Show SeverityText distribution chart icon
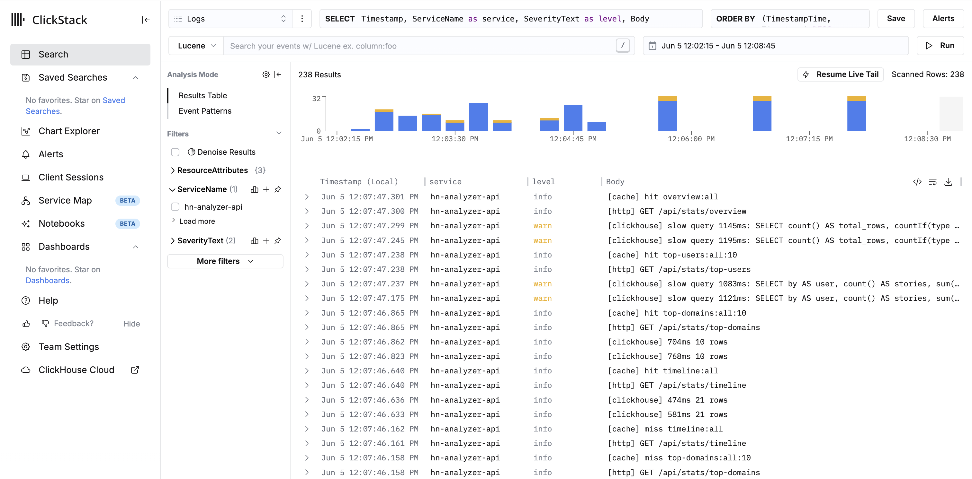This screenshot has width=972, height=479. pyautogui.click(x=255, y=241)
